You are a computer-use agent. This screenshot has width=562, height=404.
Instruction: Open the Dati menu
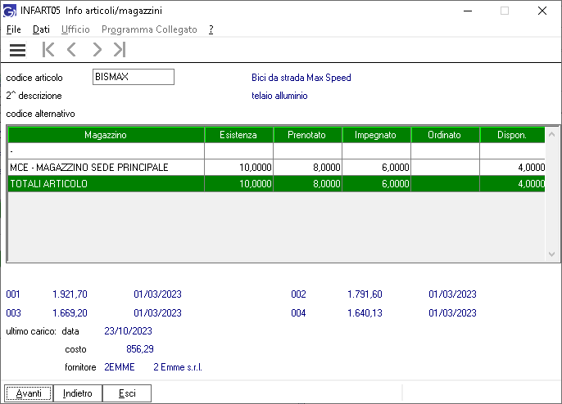point(41,29)
